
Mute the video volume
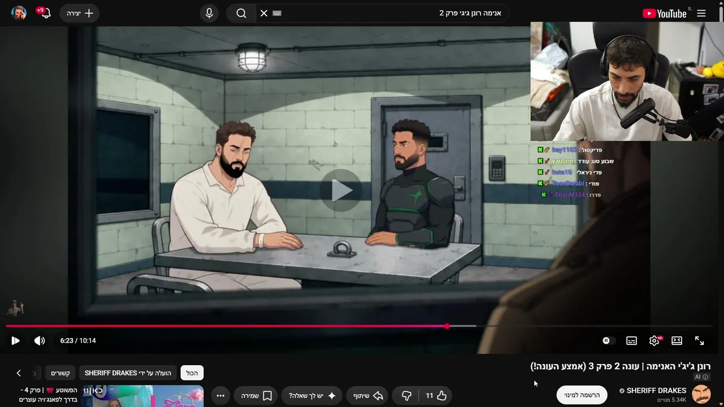[x=40, y=340]
